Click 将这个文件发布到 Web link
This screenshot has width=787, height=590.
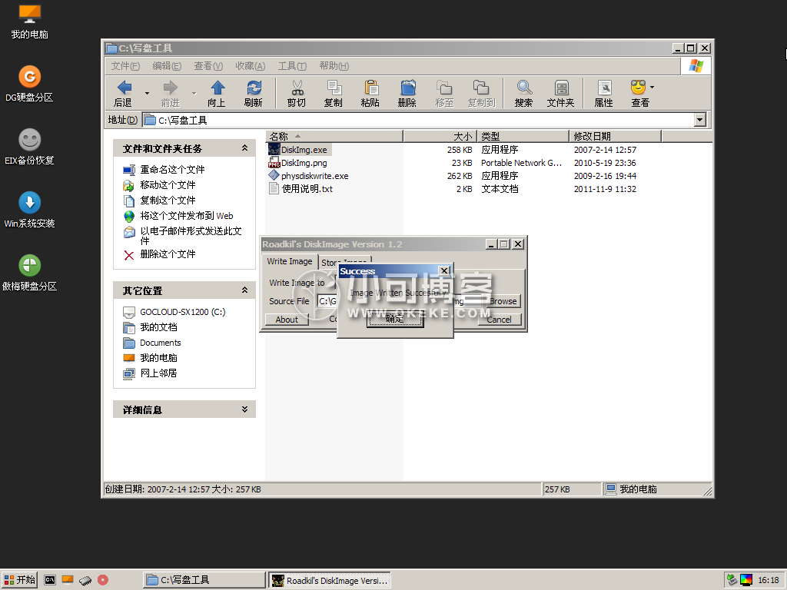tap(187, 216)
